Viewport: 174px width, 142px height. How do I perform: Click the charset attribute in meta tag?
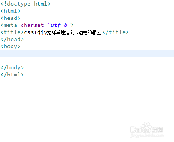point(32,25)
